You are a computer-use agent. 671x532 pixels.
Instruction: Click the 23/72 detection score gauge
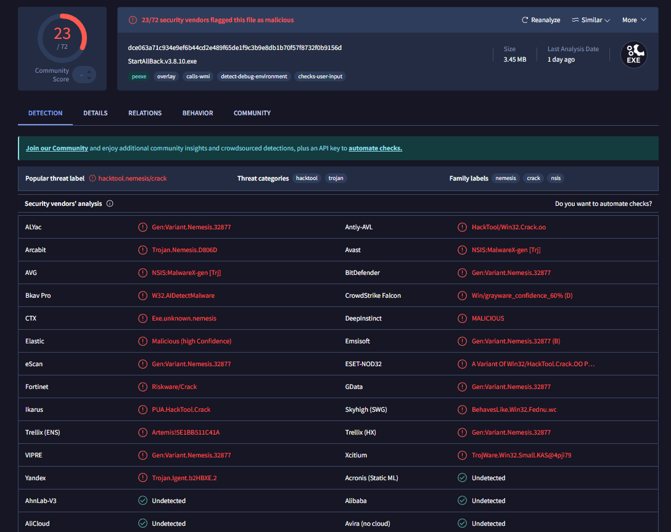[62, 38]
